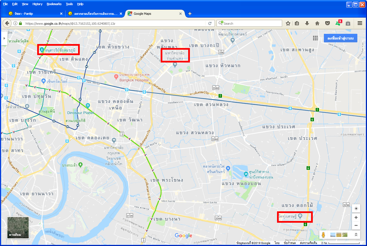
Task: Click the gray shopping bag extension icon
Action: pos(348,24)
